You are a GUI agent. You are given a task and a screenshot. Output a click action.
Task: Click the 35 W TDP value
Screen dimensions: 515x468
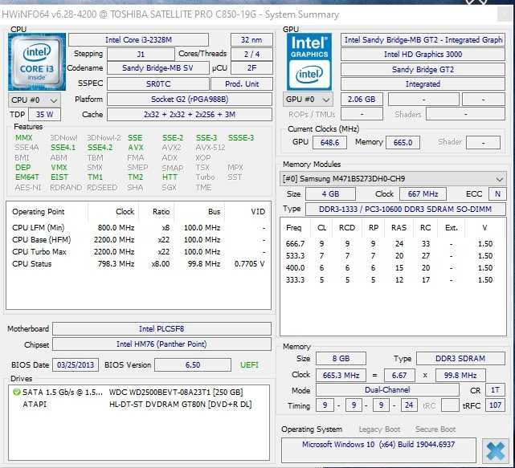tap(45, 115)
